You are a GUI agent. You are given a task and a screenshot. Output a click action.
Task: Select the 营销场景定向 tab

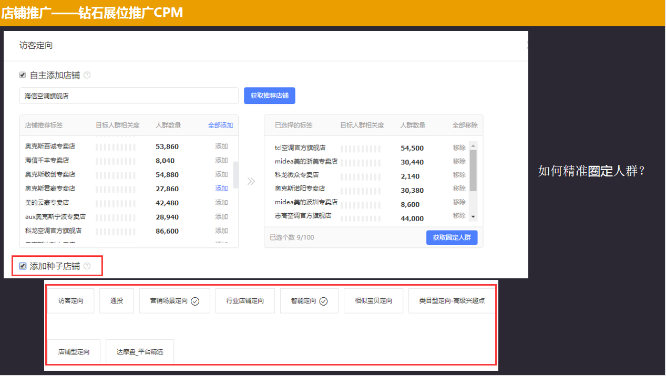(175, 301)
